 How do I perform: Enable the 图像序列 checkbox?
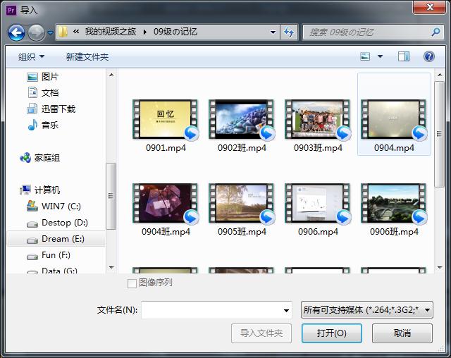coord(132,283)
